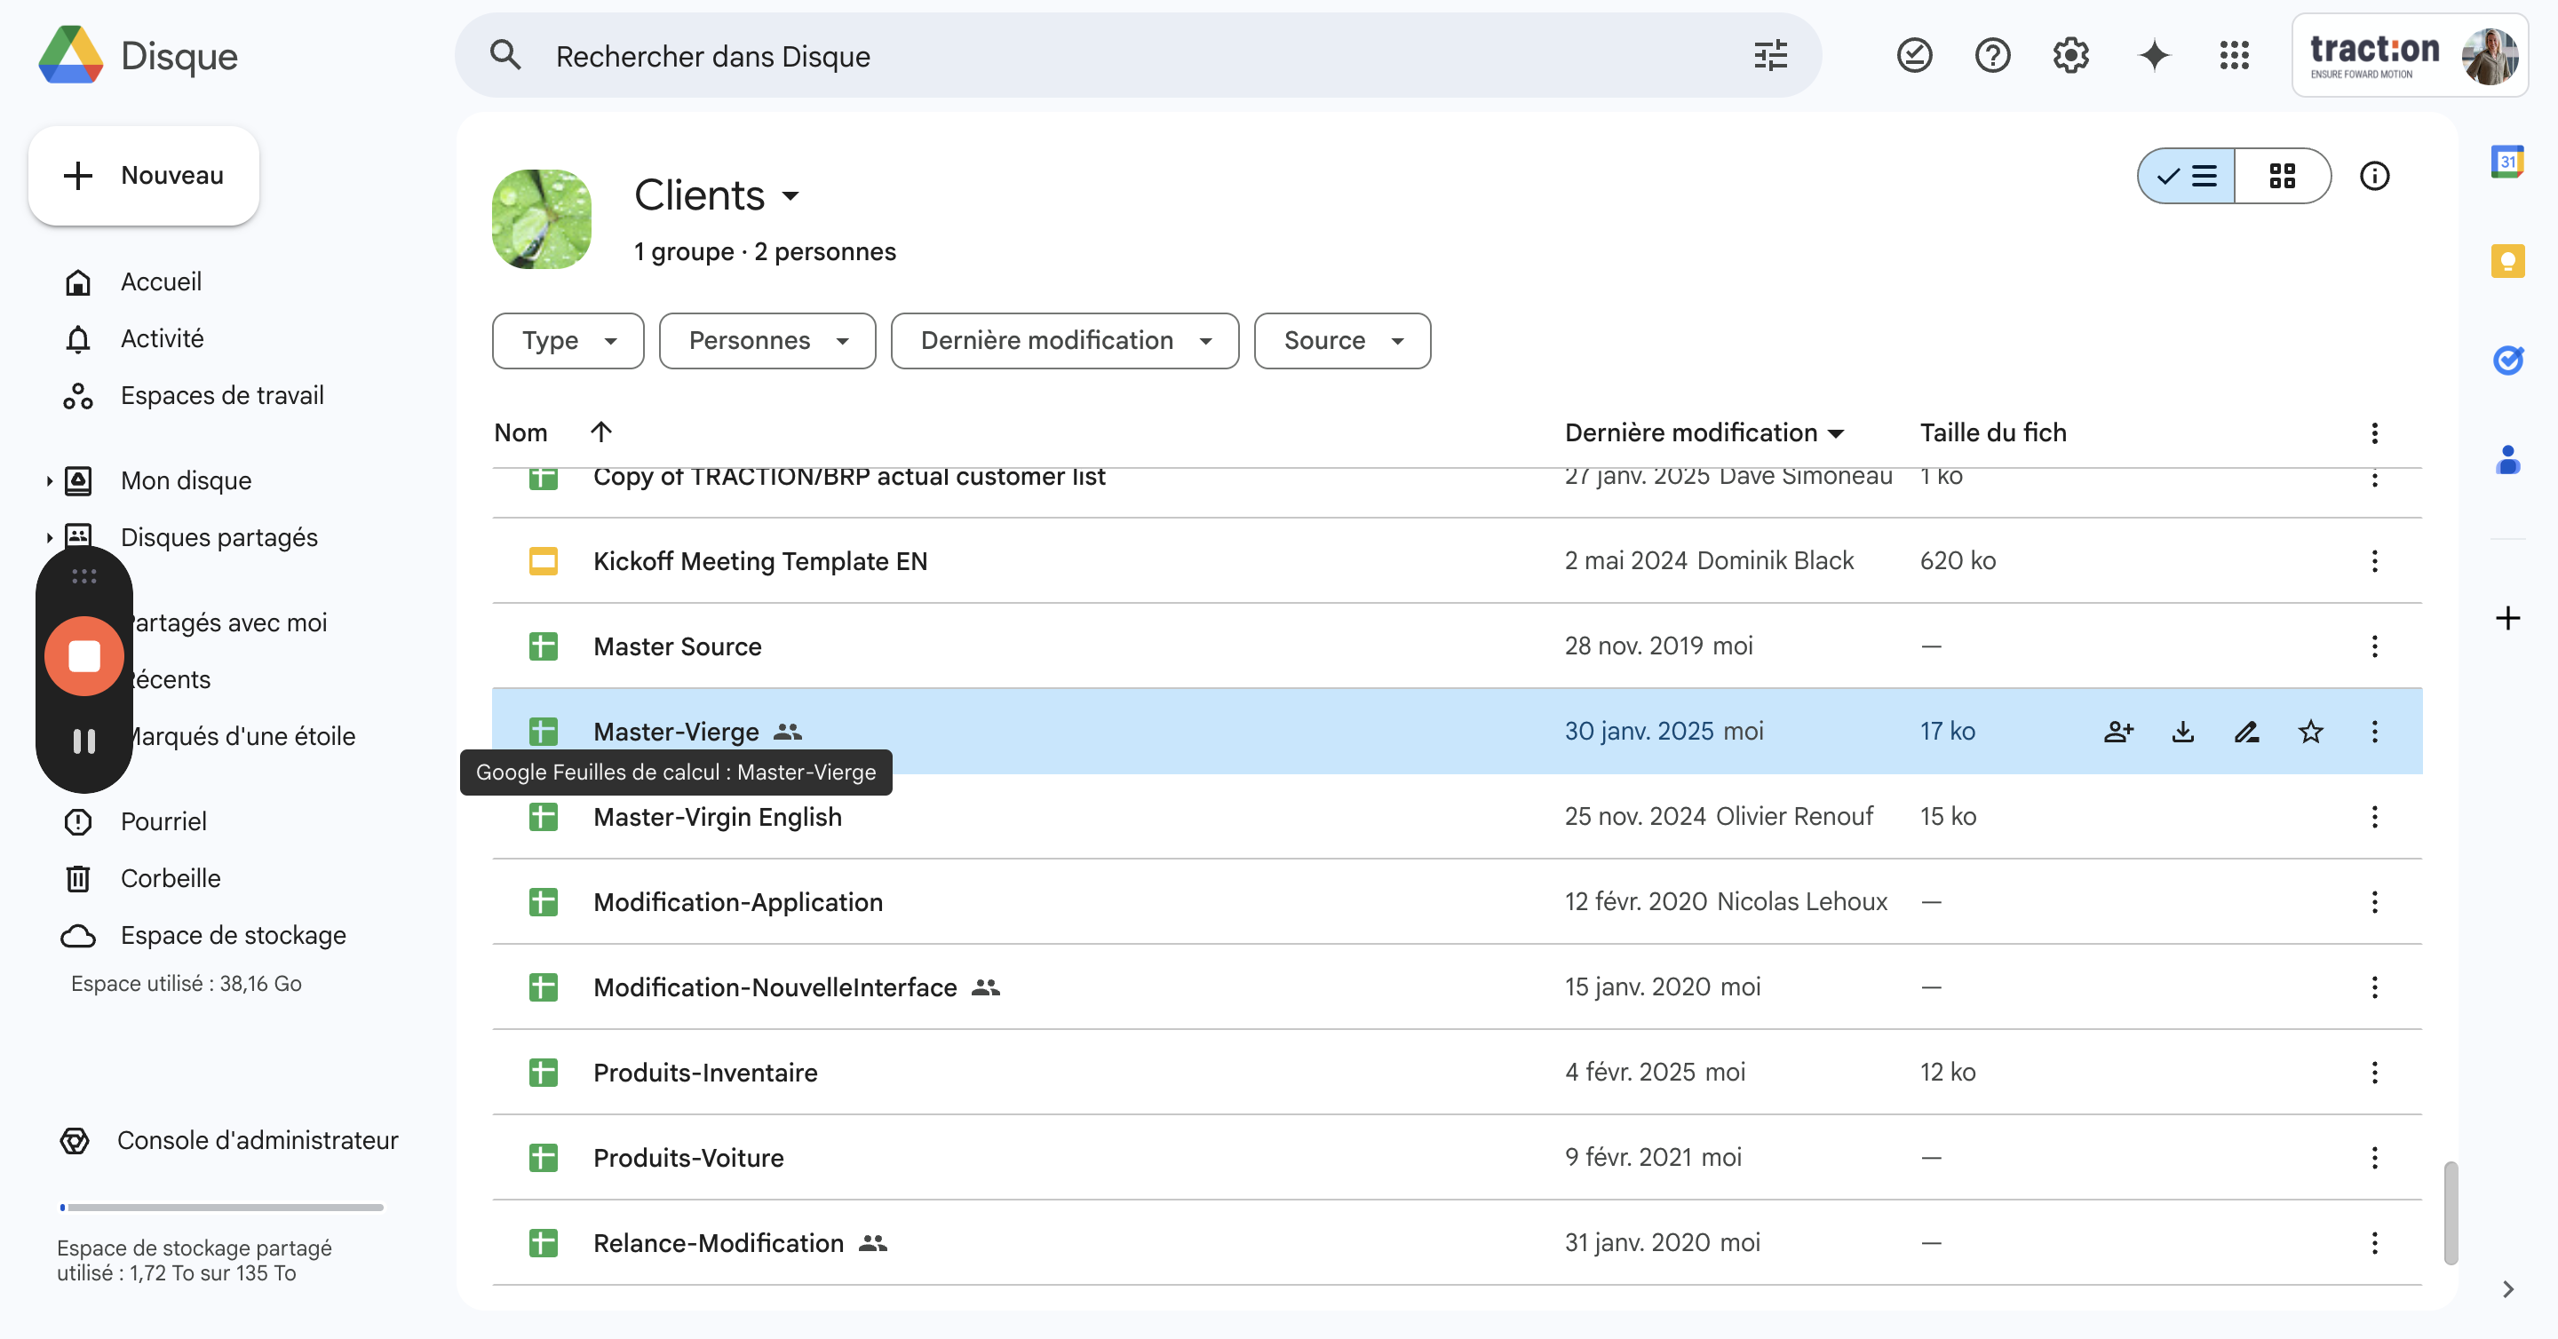
Task: Open more actions for Master-Vierge row
Action: pyautogui.click(x=2374, y=732)
